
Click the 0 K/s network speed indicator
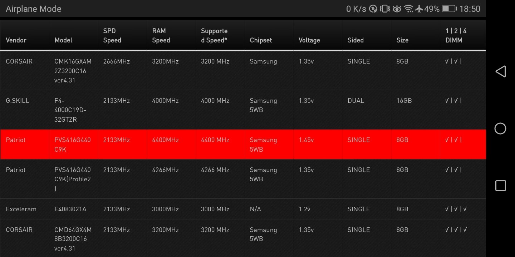point(356,9)
